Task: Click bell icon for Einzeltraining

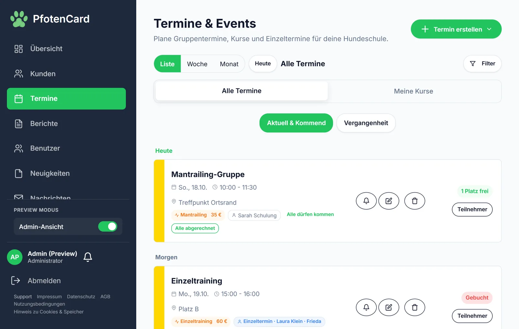Action: (366, 308)
